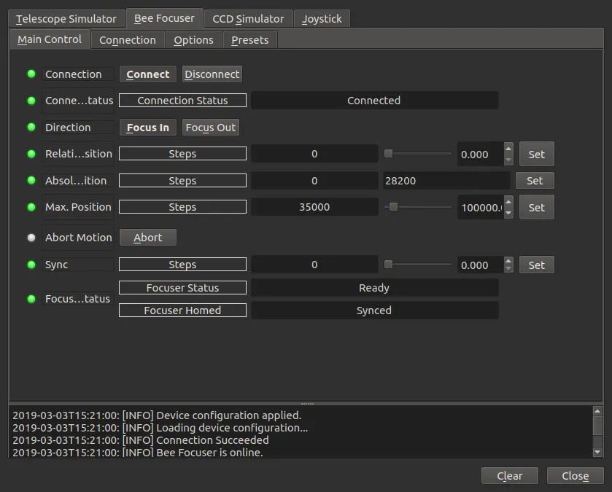Image resolution: width=612 pixels, height=492 pixels.
Task: Decrease the Max. Position spinbox with down arrow
Action: (x=508, y=213)
